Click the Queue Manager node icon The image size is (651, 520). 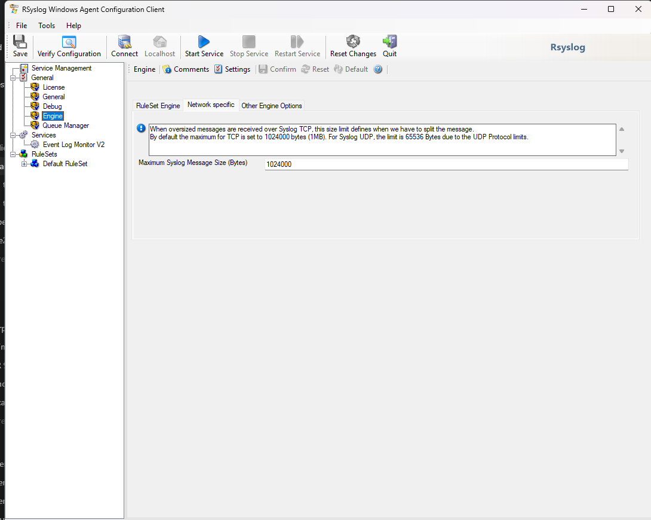pos(35,126)
